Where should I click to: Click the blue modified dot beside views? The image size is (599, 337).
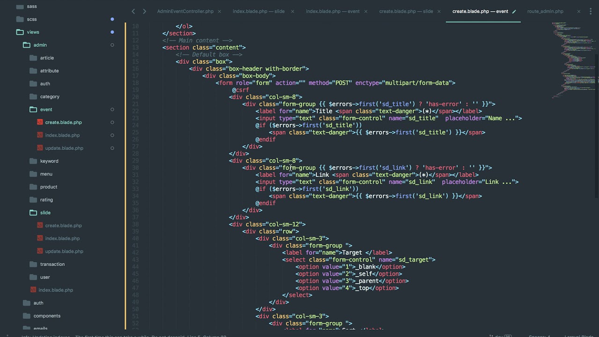(112, 32)
